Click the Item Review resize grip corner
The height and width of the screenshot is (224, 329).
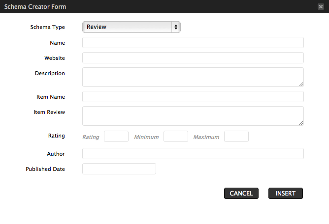(x=301, y=123)
